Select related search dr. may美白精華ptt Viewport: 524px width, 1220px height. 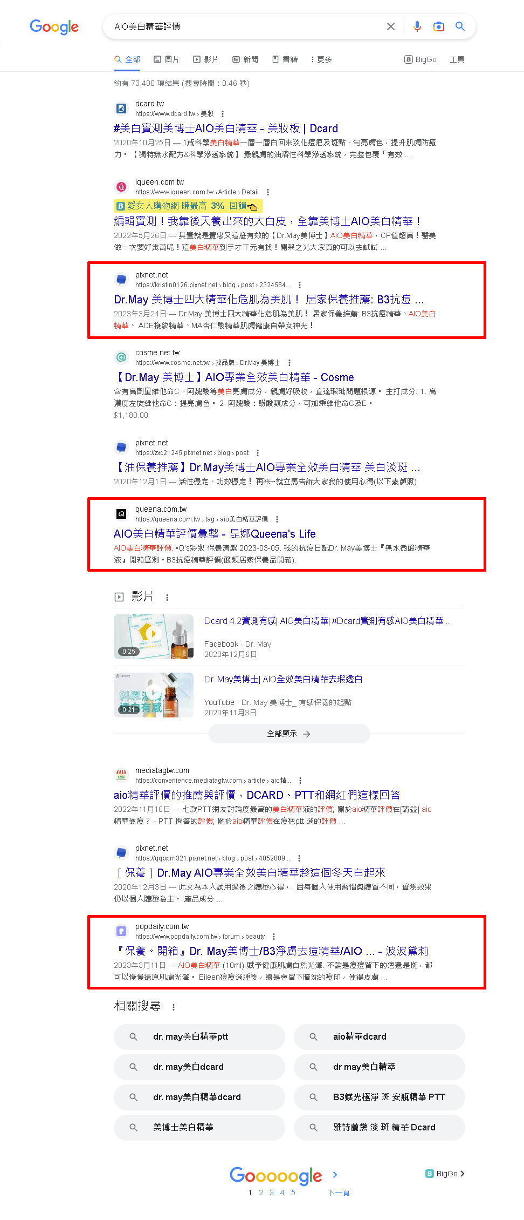coord(199,1037)
